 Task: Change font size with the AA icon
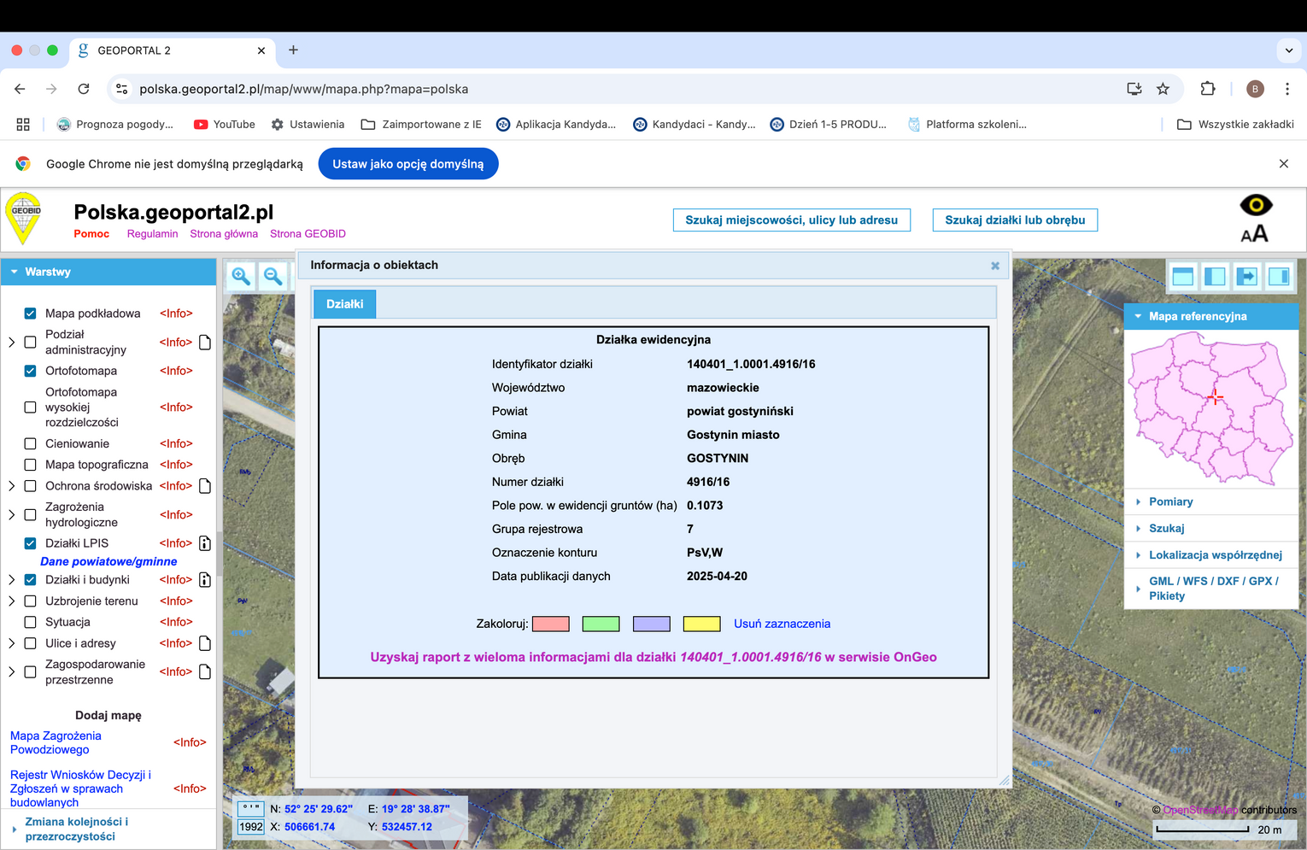pyautogui.click(x=1255, y=234)
